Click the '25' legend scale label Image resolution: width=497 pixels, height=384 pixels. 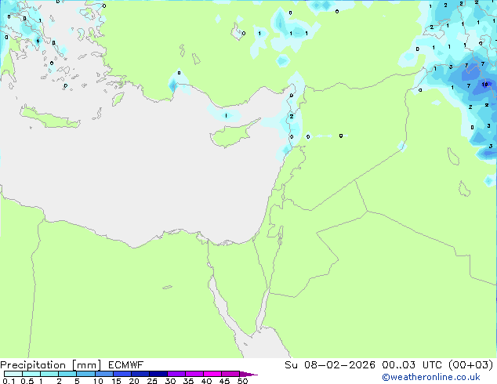point(152,381)
